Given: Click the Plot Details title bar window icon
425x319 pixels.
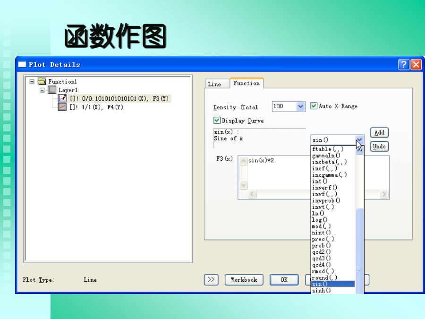Looking at the screenshot, I should (x=22, y=65).
